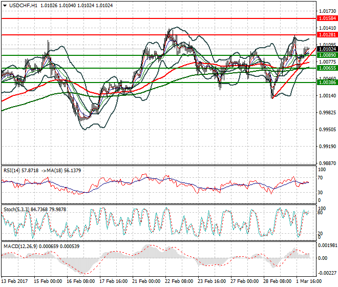Select the green 1.00890 support level label
Viewport: 338px width, 287px height.
(x=327, y=55)
